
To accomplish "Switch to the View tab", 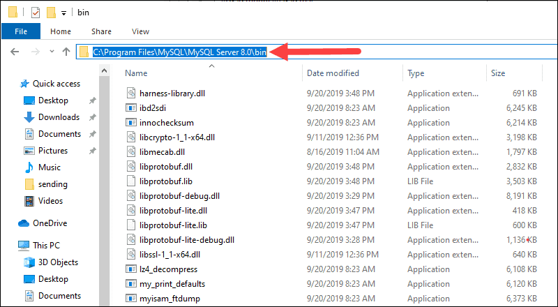I will [x=140, y=31].
